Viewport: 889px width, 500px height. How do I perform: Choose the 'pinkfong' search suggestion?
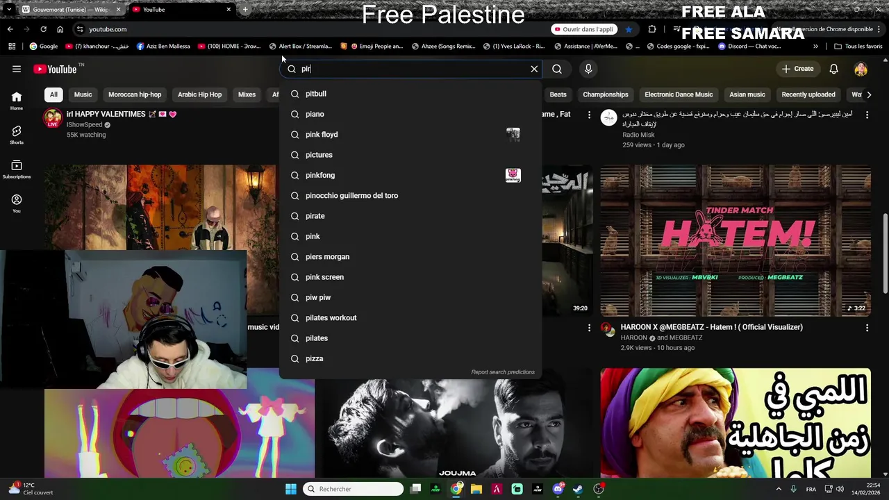(410, 175)
